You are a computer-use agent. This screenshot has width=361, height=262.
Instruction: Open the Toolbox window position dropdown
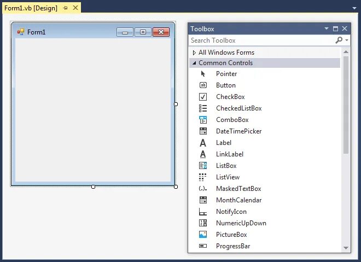[326, 28]
